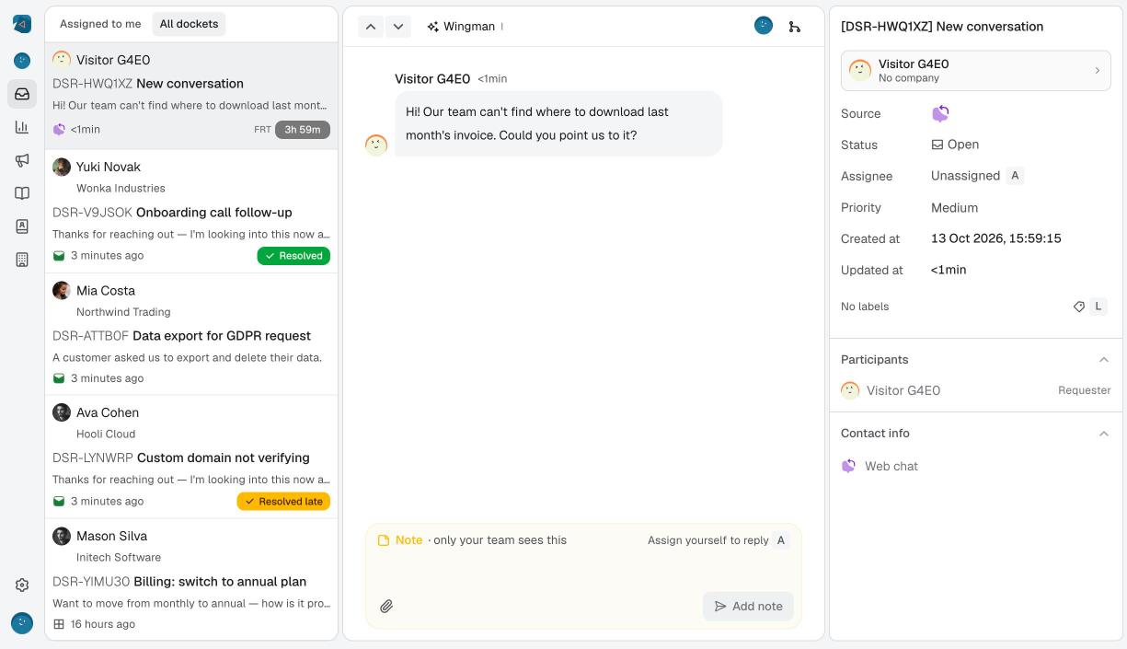Open Settings gear in the sidebar

click(22, 585)
